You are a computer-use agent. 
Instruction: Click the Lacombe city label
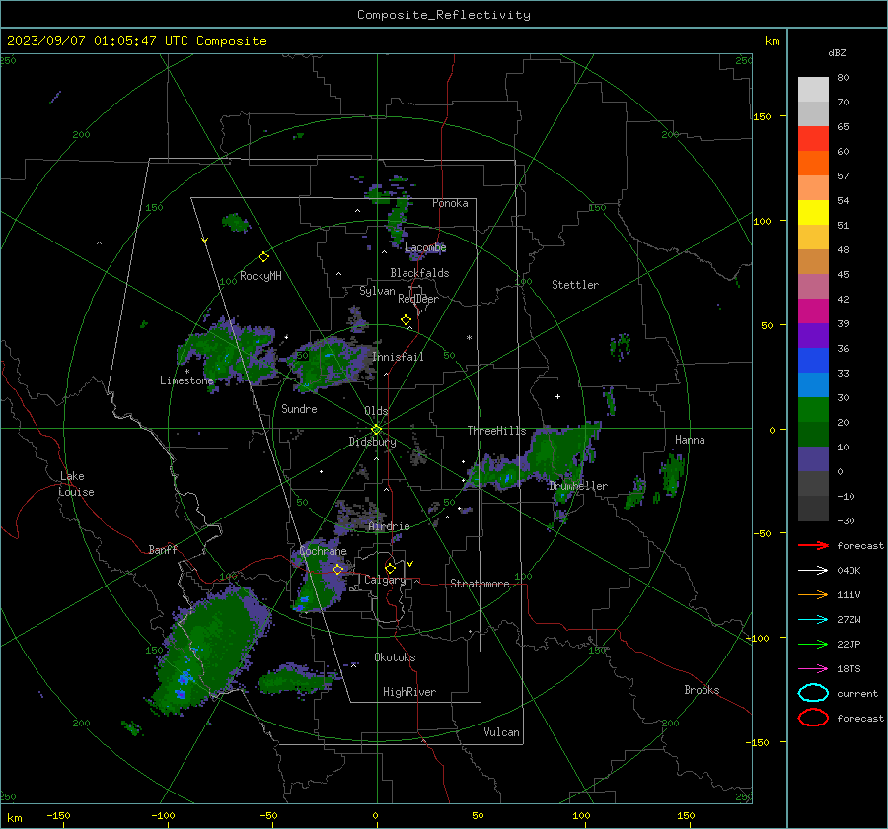(425, 247)
